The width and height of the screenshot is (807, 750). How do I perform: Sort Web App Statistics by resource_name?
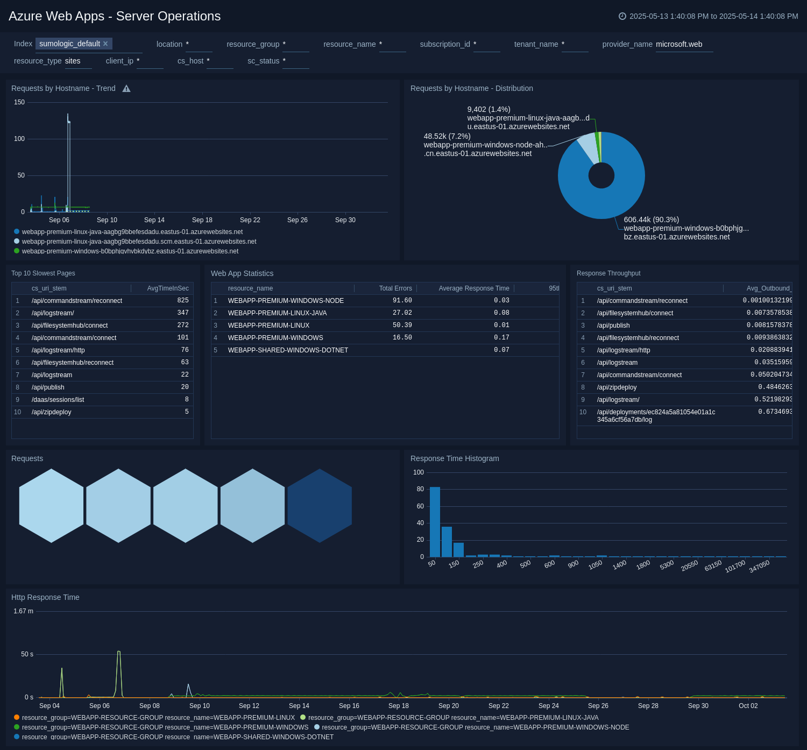[250, 288]
